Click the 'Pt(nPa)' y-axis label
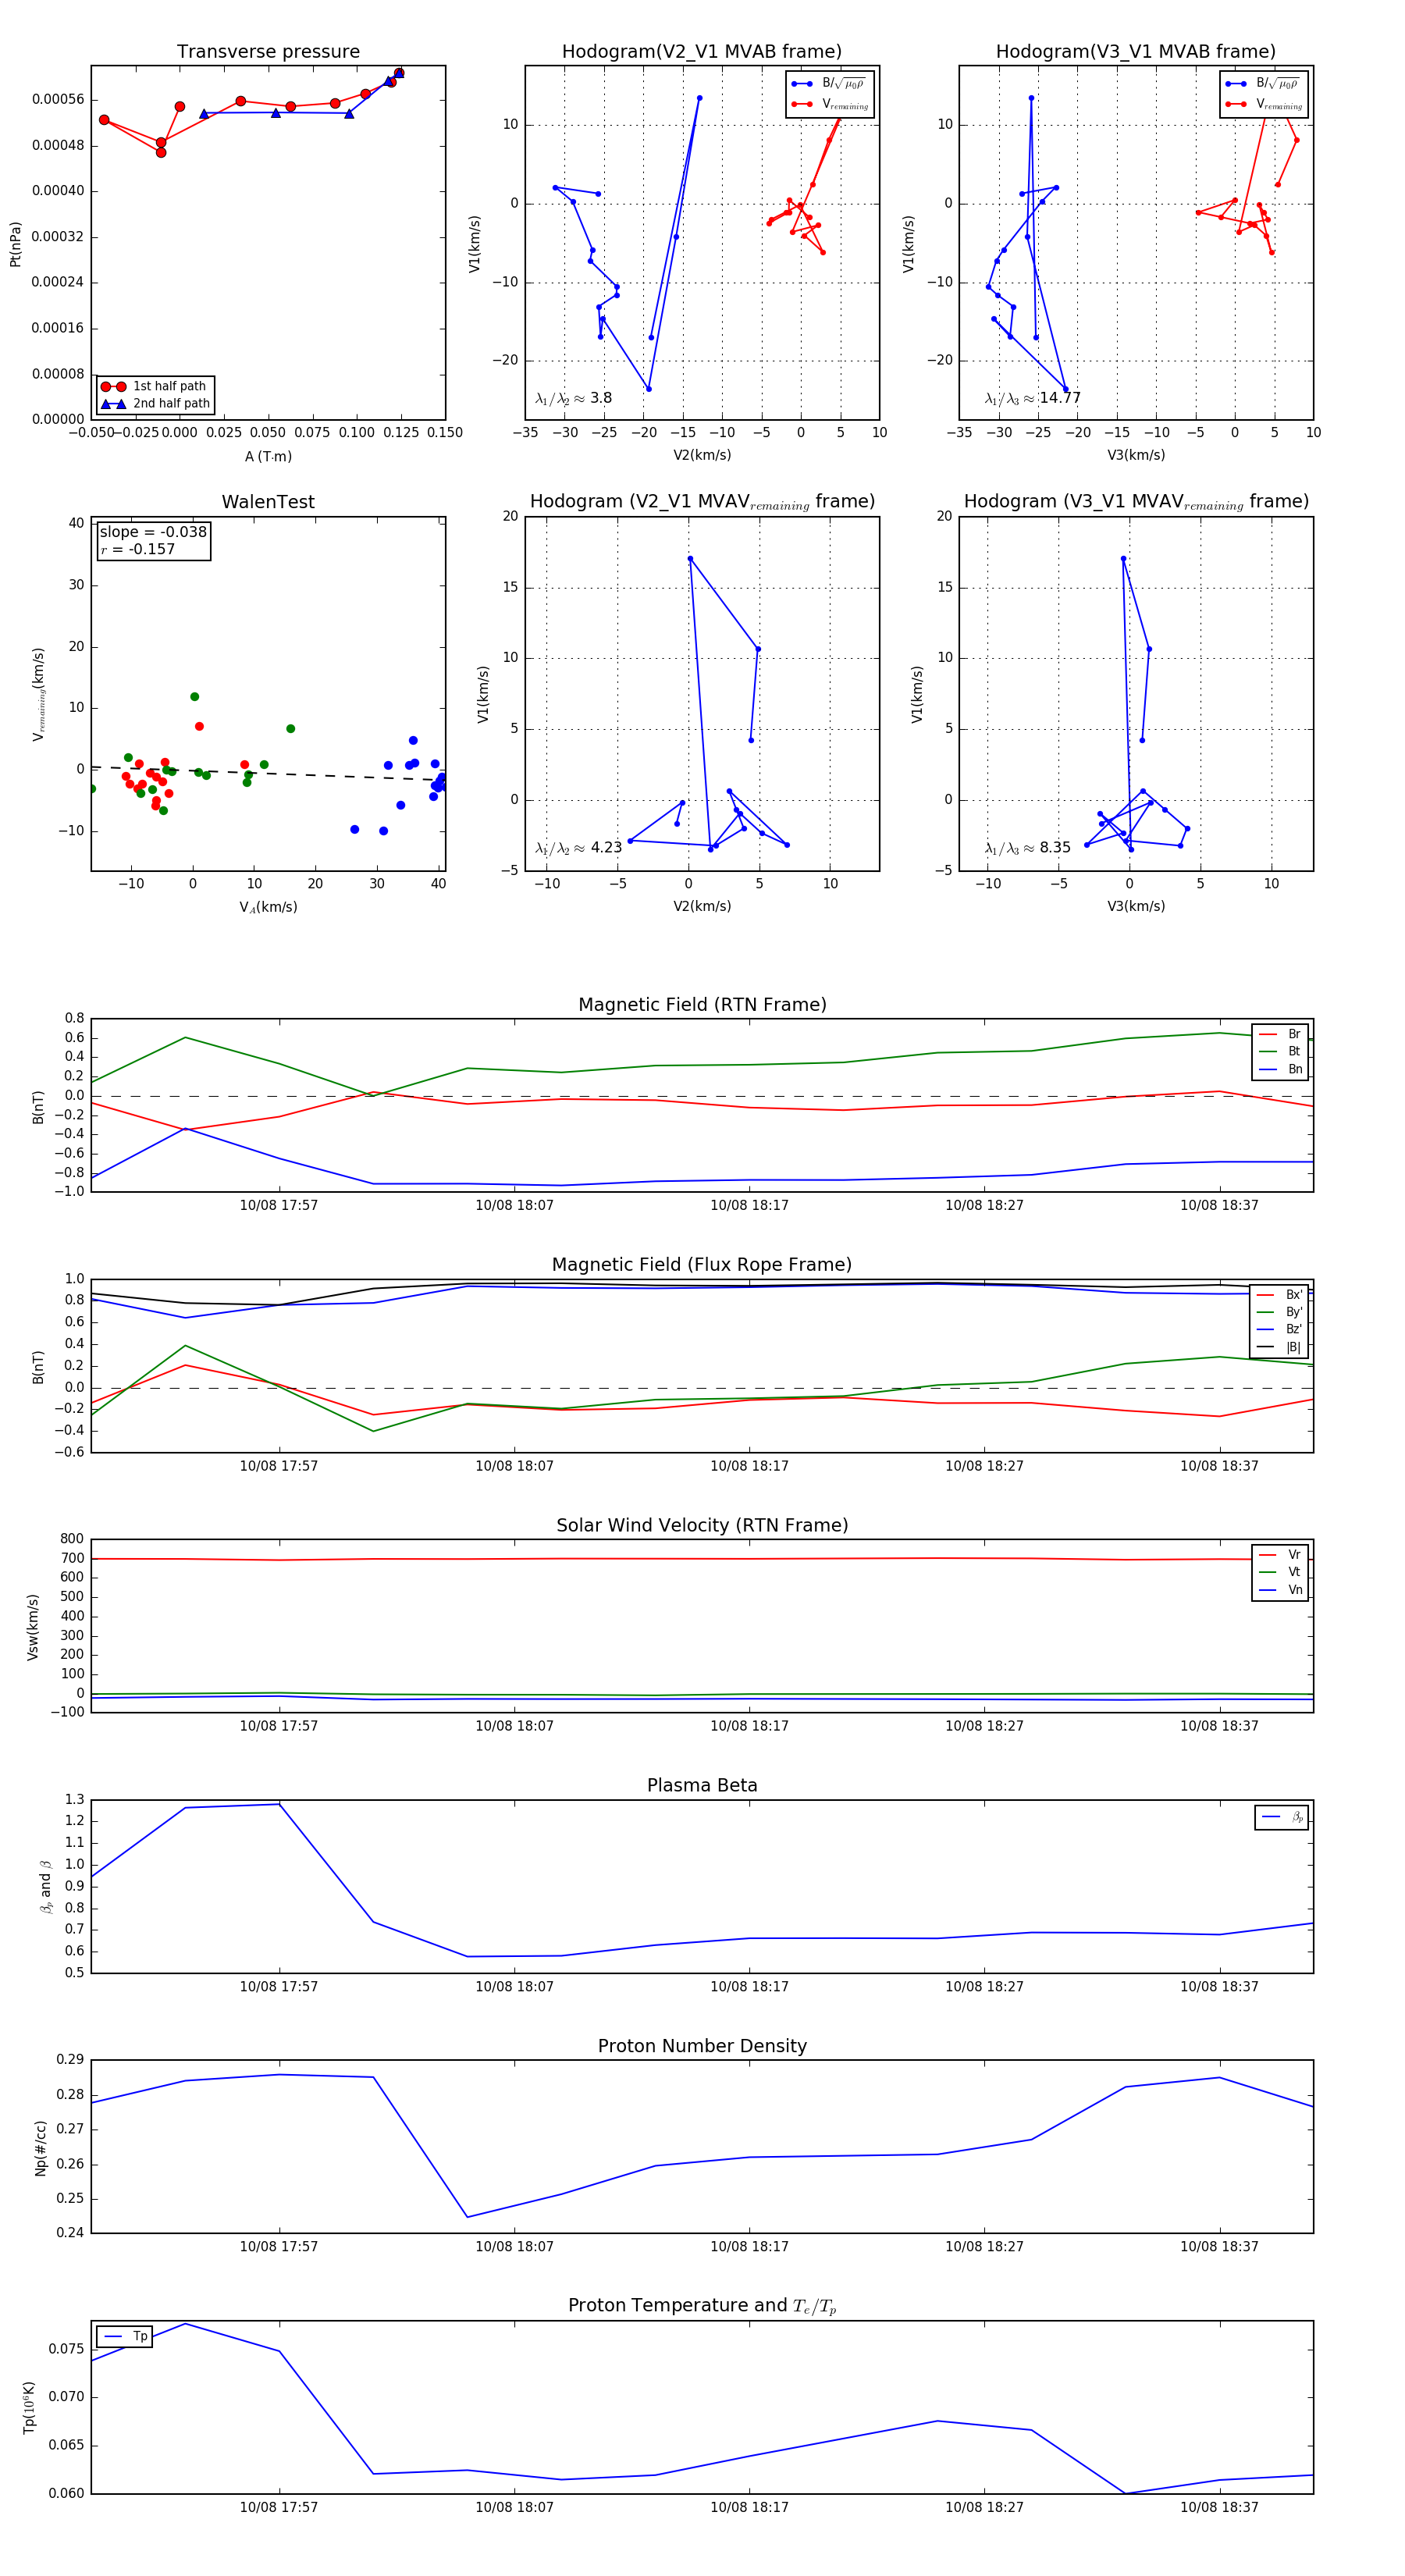Viewport: 1405px width, 2576px height. pyautogui.click(x=15, y=244)
